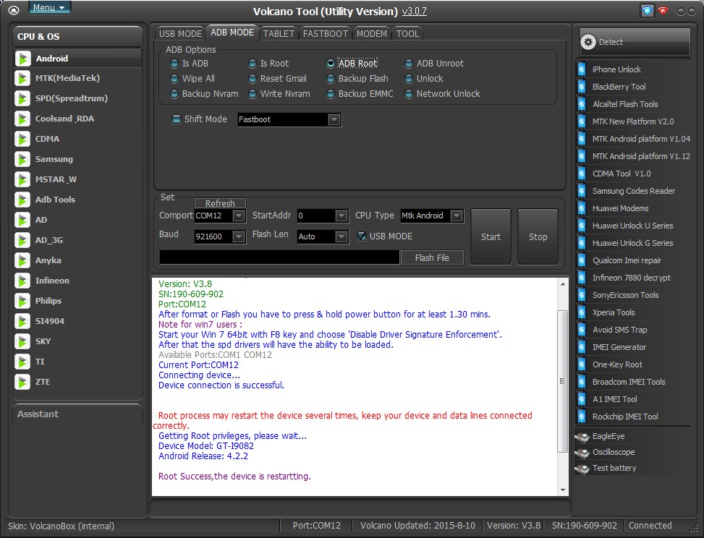Click the One-Key Root icon
The height and width of the screenshot is (538, 704).
[582, 364]
